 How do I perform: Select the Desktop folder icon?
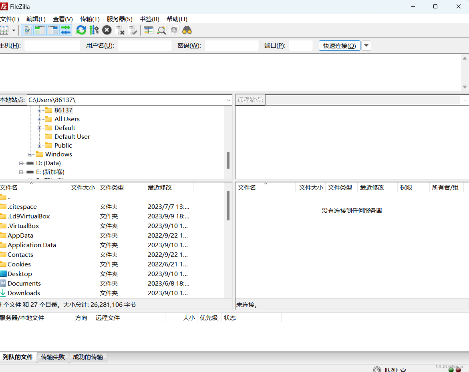coord(3,274)
